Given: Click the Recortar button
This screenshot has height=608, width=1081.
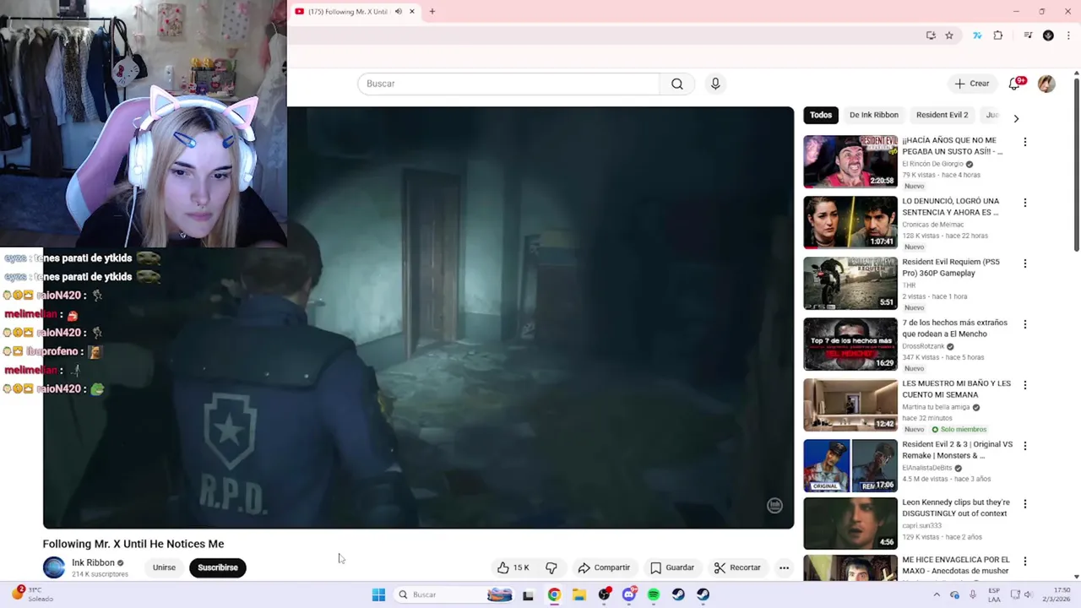Looking at the screenshot, I should [737, 567].
